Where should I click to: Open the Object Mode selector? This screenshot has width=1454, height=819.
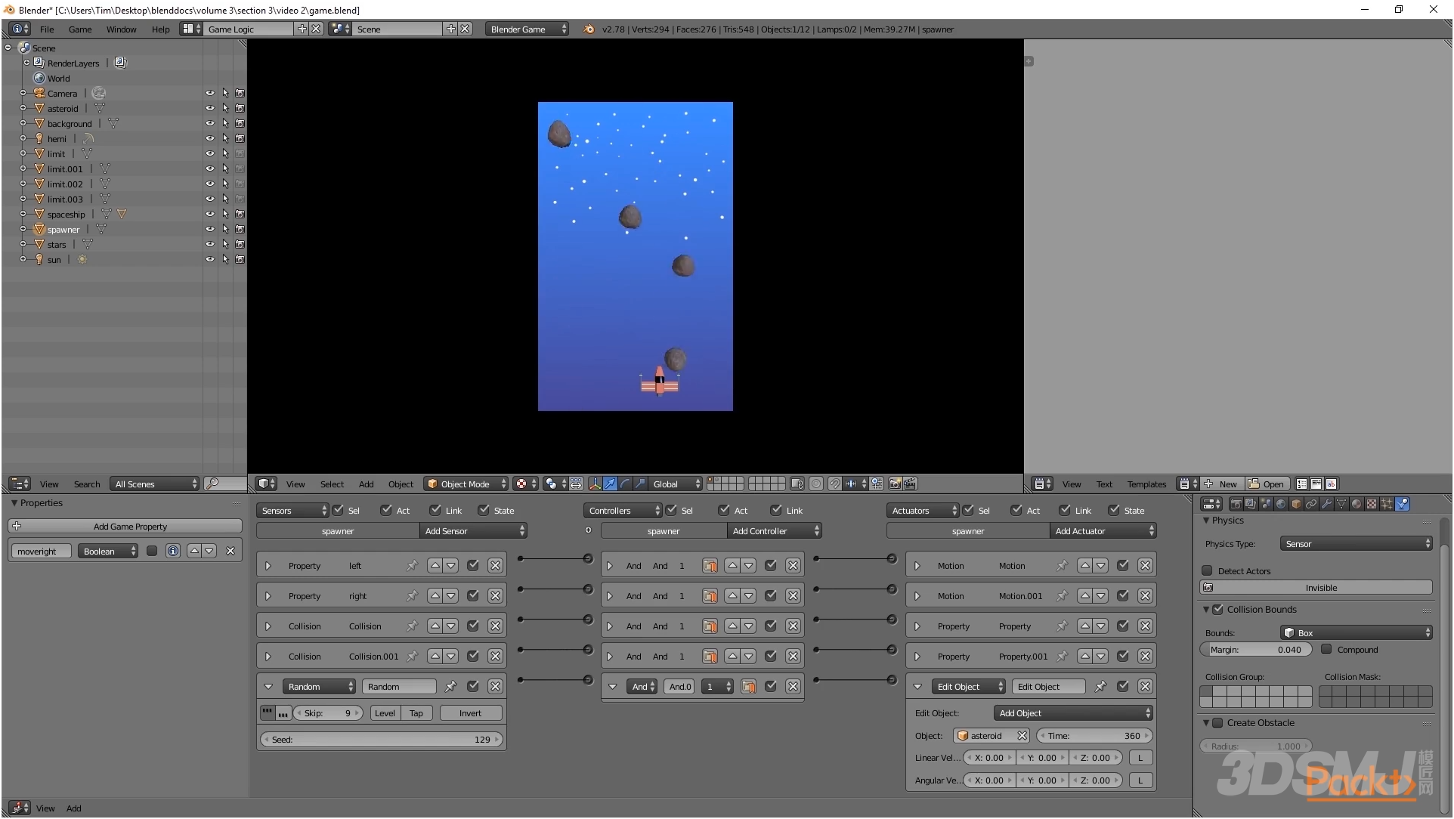tap(466, 484)
